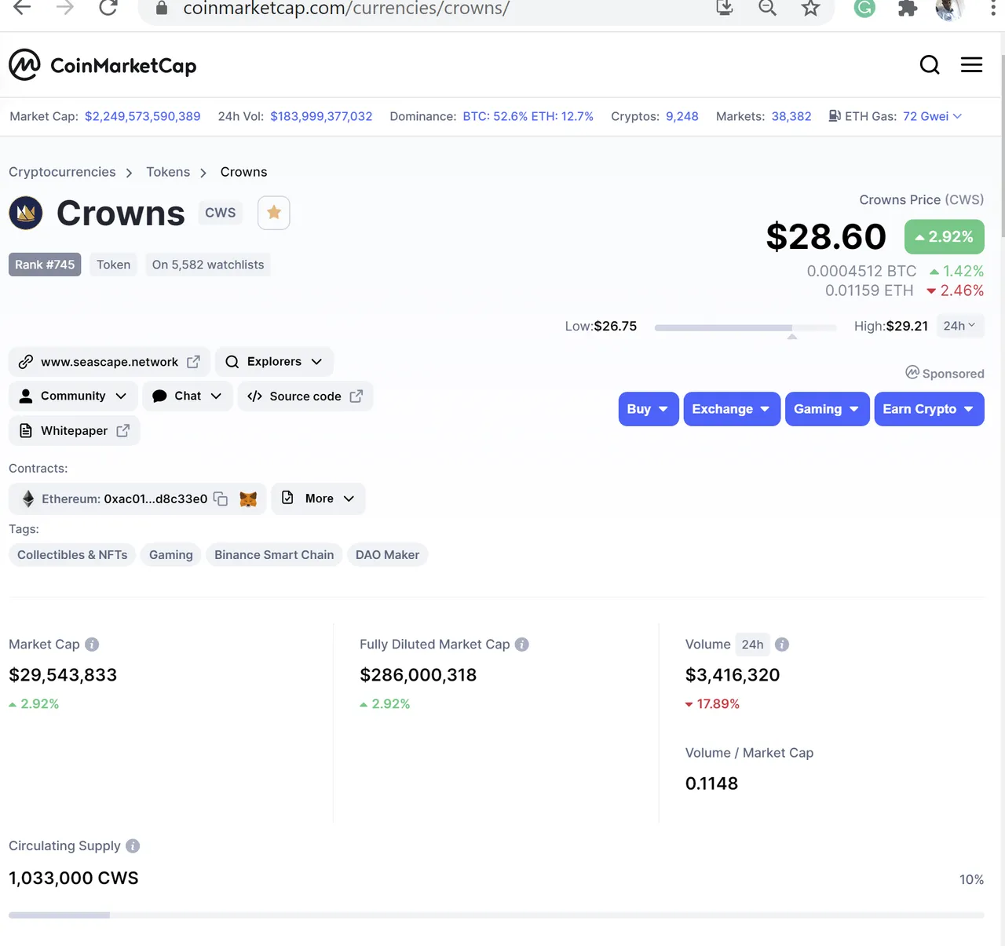The image size is (1005, 946).
Task: Click the Crowns coin logo
Action: [26, 213]
